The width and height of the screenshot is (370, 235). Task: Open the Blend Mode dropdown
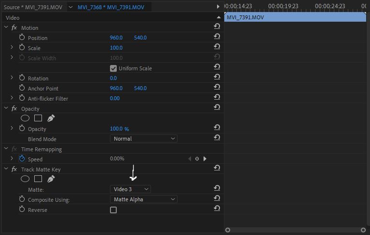pyautogui.click(x=144, y=139)
